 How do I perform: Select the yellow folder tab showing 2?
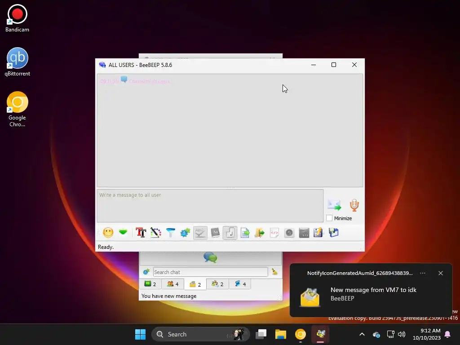[195, 284]
